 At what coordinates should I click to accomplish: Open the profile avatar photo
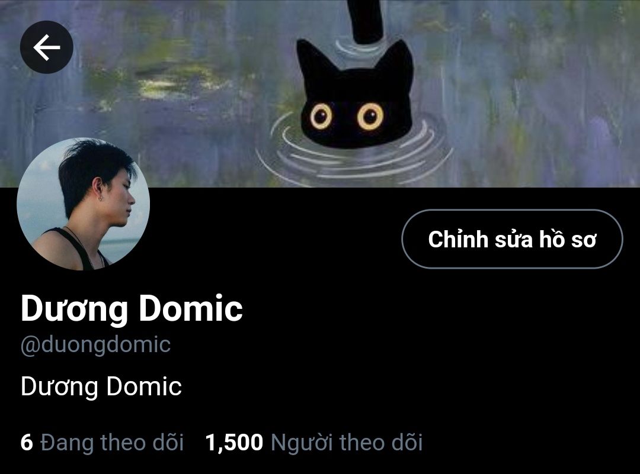point(84,204)
